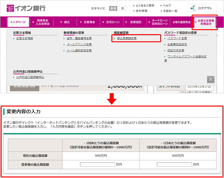Open the ヘルプ link
Image resolution: width=224 pixels, height=178 pixels.
167,6
